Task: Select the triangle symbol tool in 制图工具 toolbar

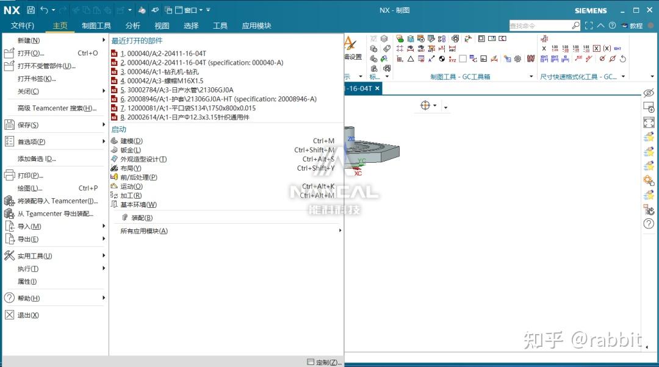Action: point(411,59)
